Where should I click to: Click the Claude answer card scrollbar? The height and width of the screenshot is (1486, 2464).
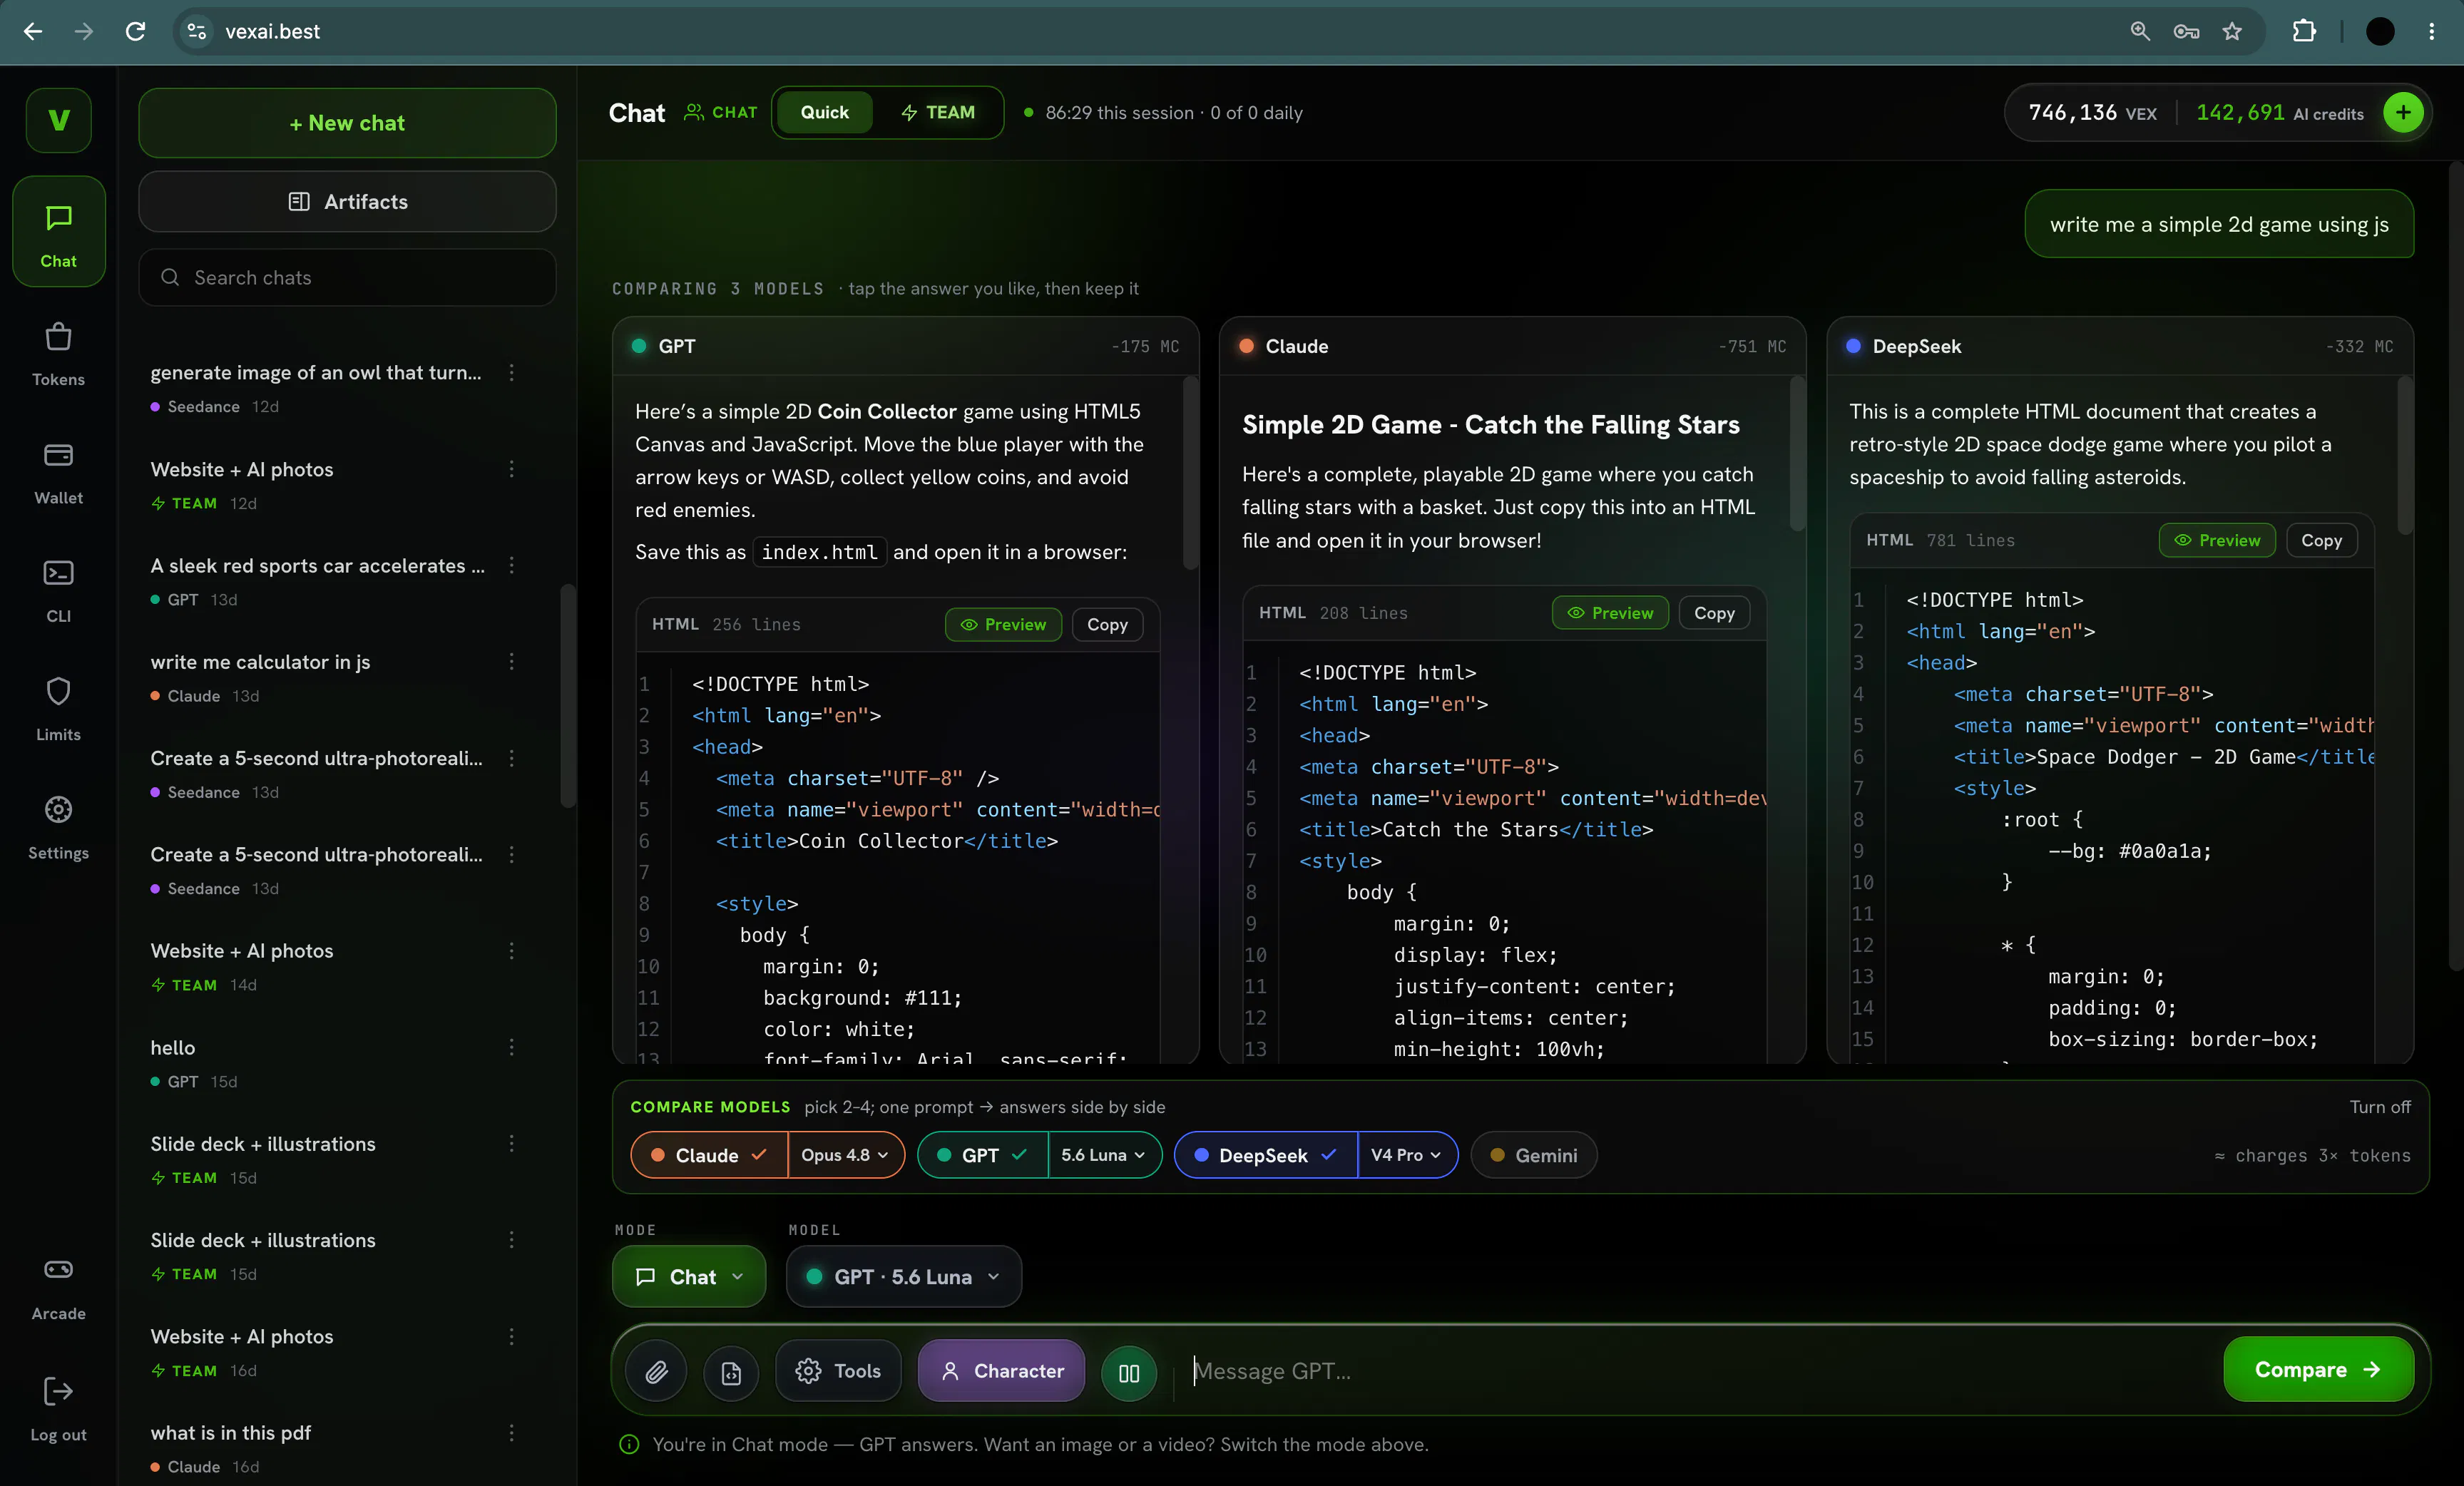coord(1797,454)
